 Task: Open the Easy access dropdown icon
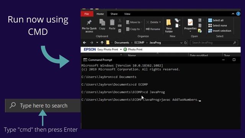[178, 26]
